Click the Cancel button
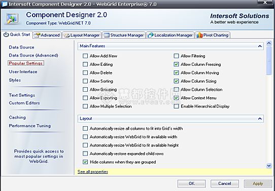This screenshot has width=275, height=191. point(225,183)
